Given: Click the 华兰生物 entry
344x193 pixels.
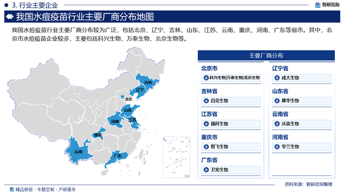Looking at the screenshot, I should tap(302, 147).
